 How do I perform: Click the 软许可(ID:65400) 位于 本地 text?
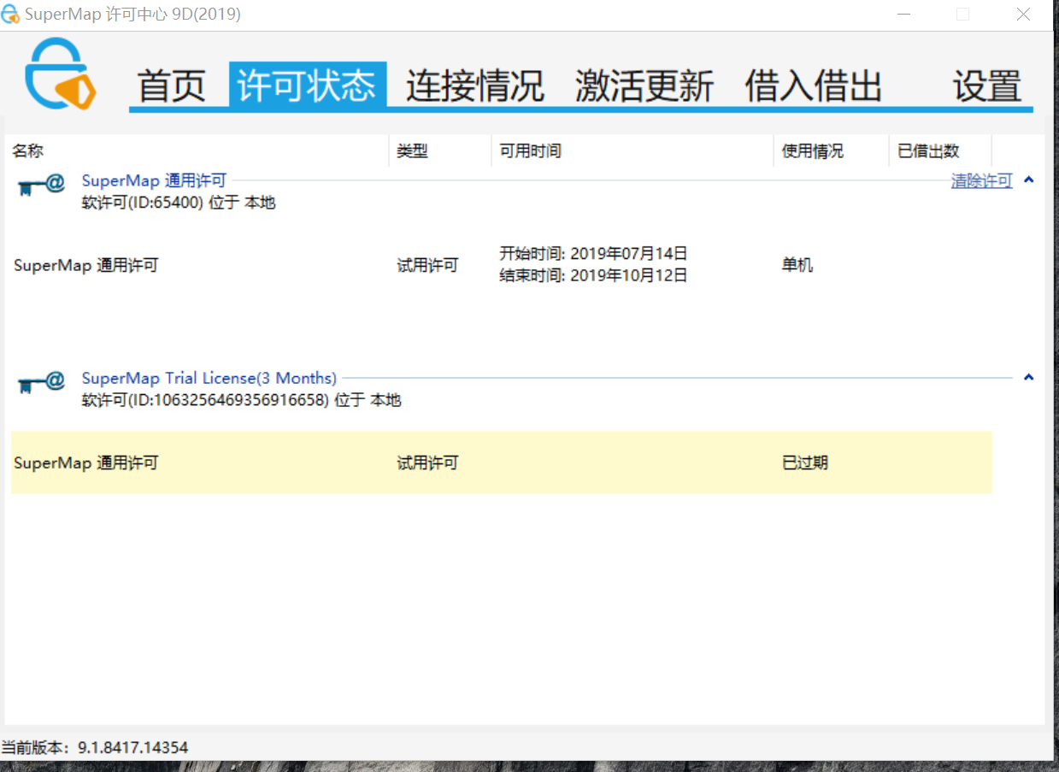[x=179, y=203]
